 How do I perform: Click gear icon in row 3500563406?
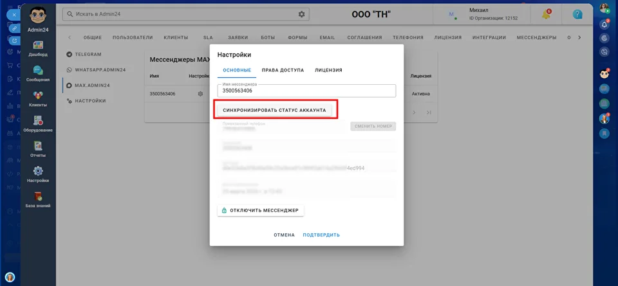[200, 94]
